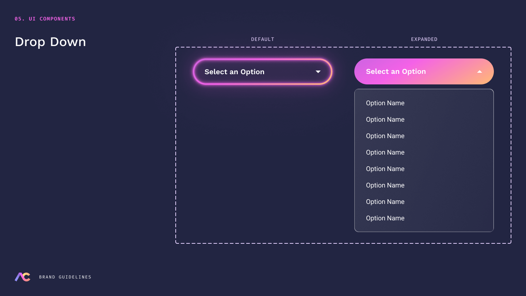Screen dimensions: 526x296
Task: Click the DEFAULT state label
Action: pyautogui.click(x=263, y=39)
